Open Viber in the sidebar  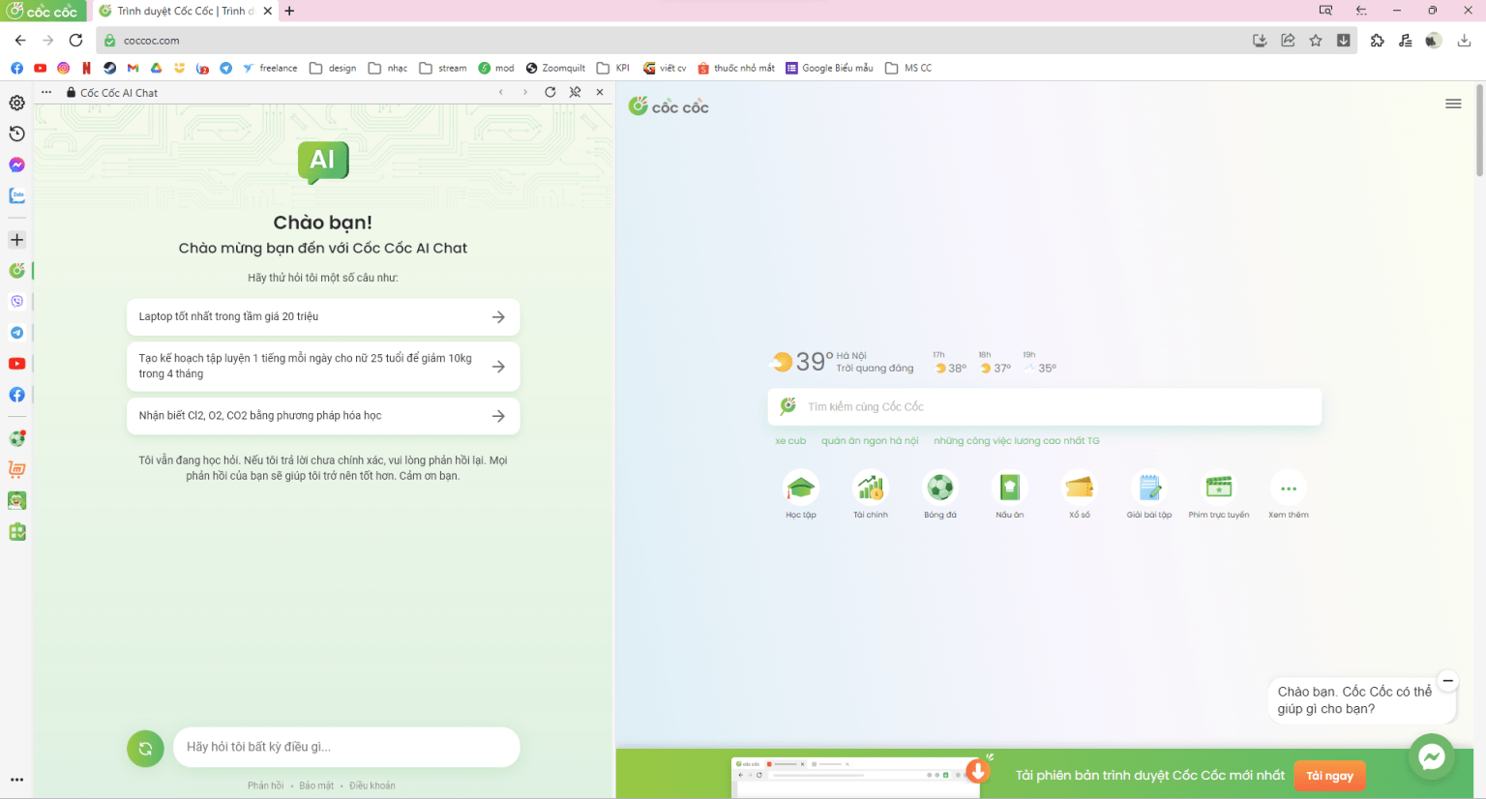click(x=16, y=302)
